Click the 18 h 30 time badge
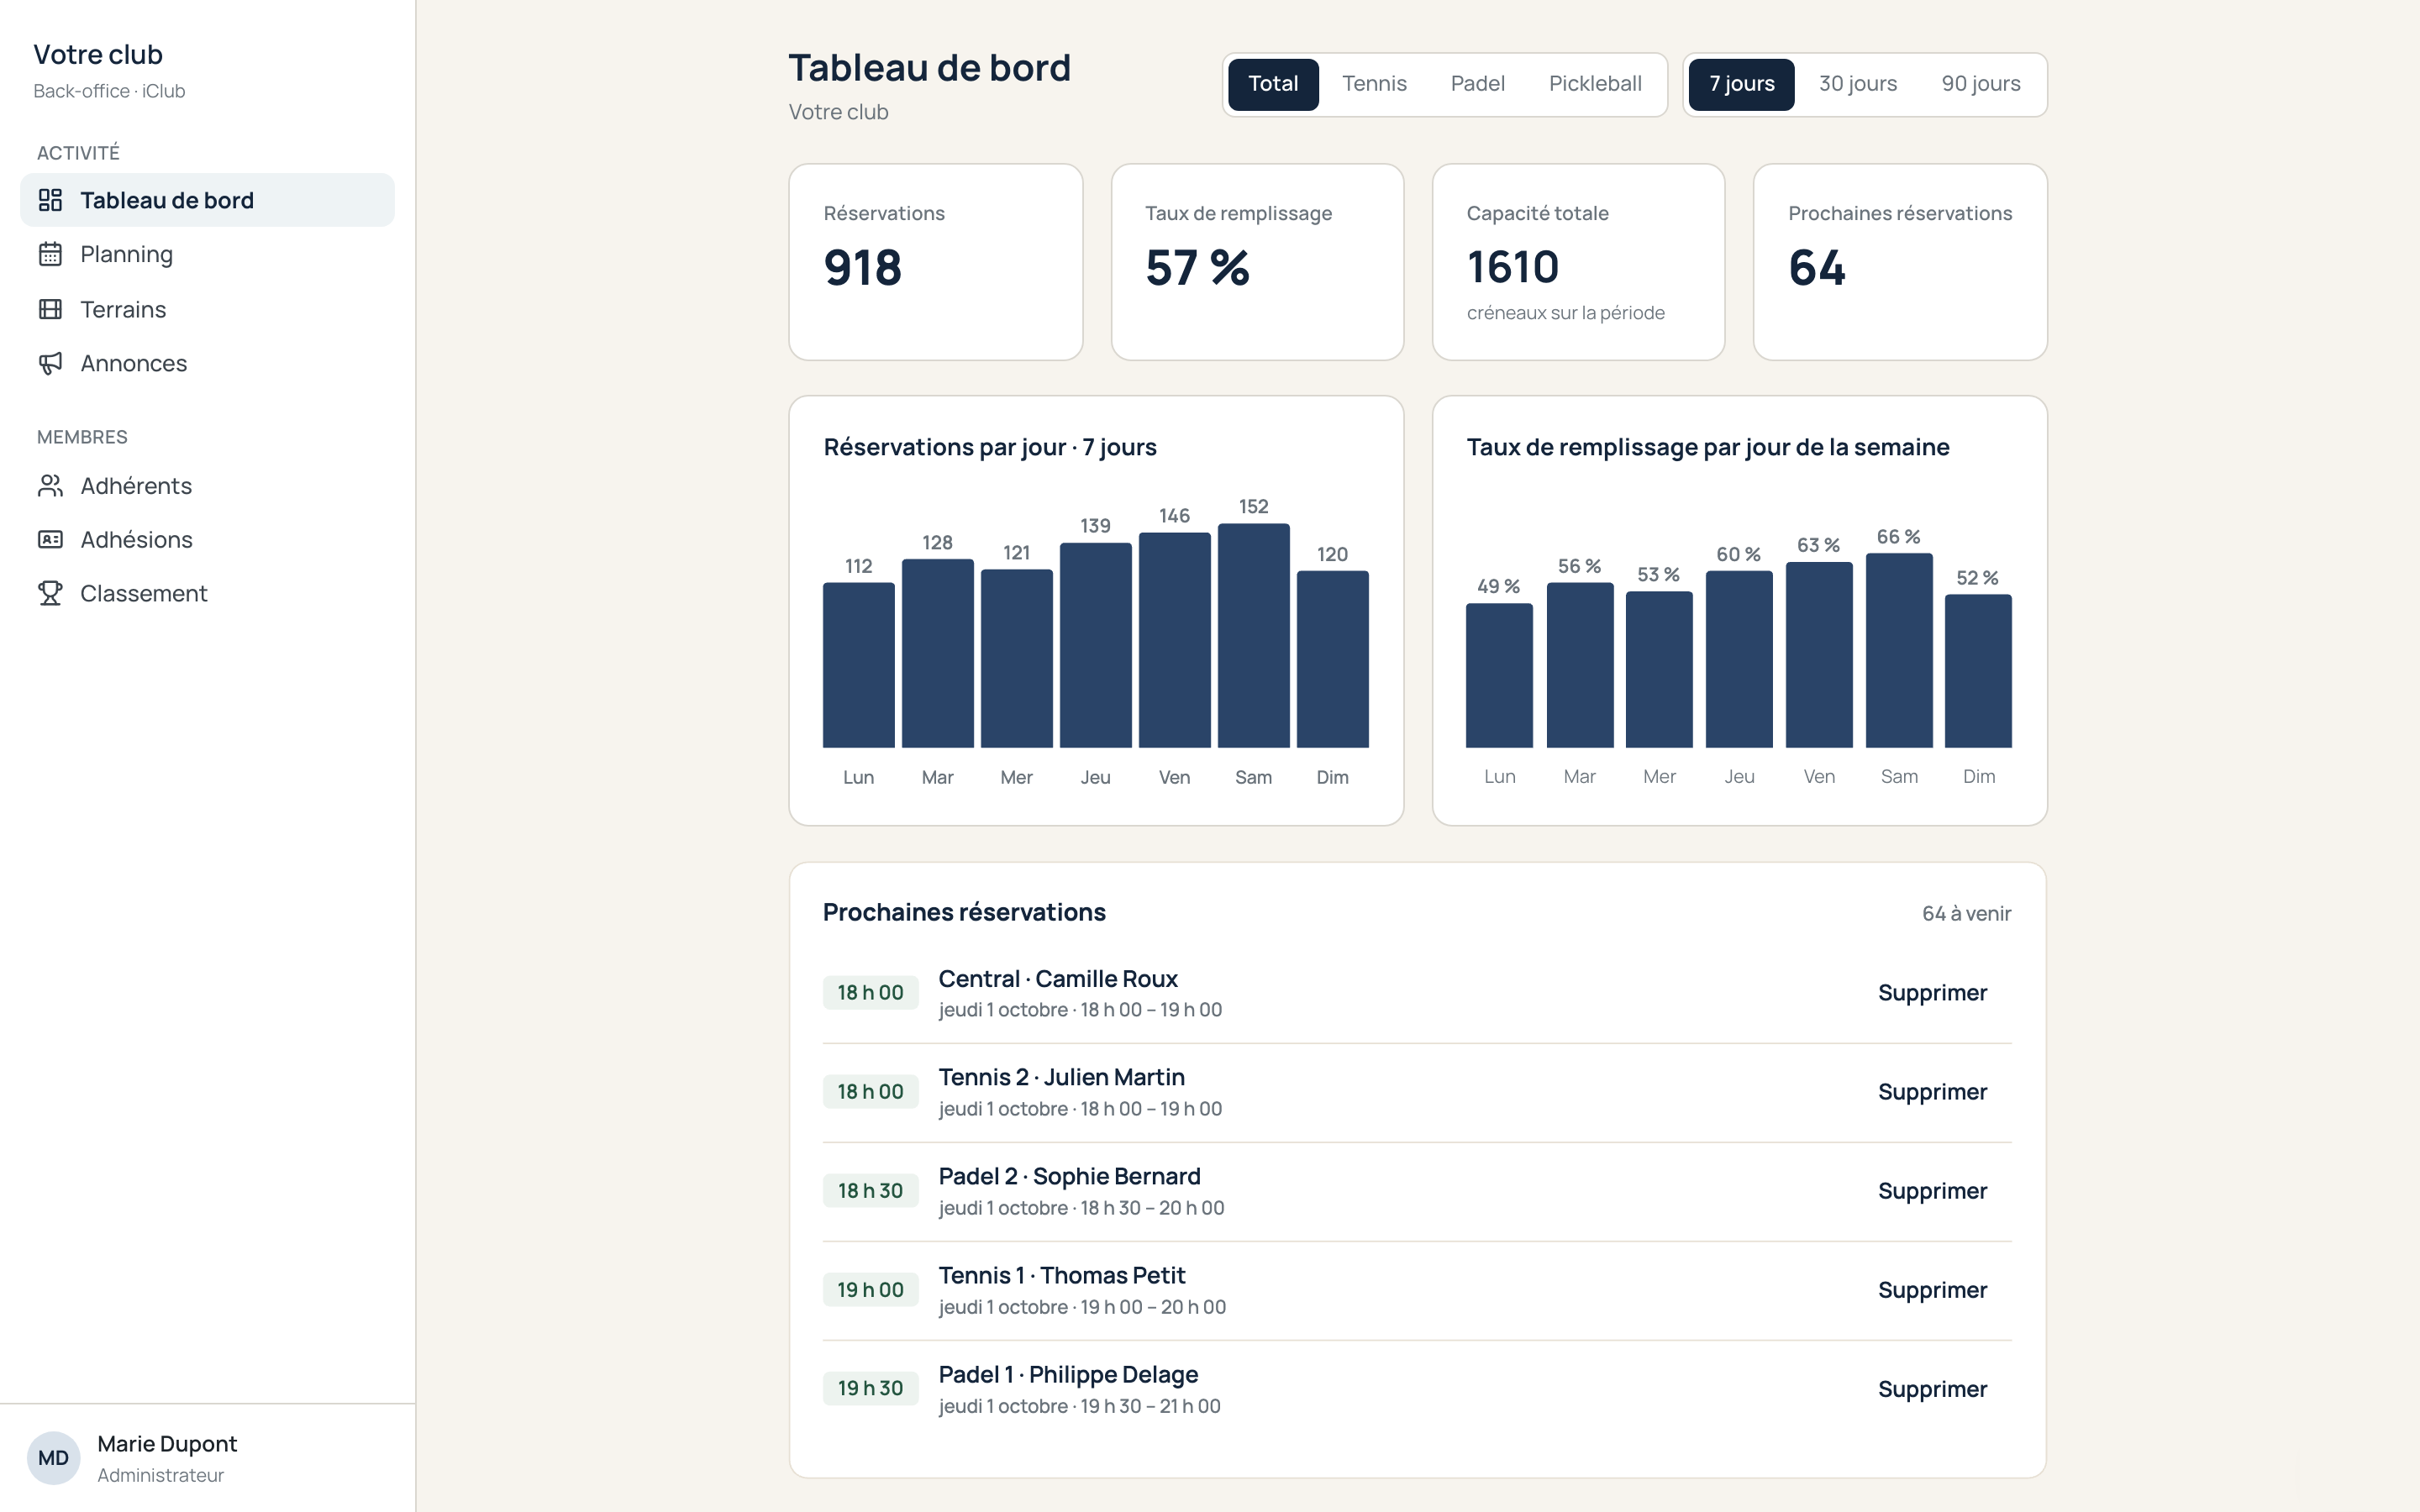Screen dimensions: 2420x1512 point(870,1191)
